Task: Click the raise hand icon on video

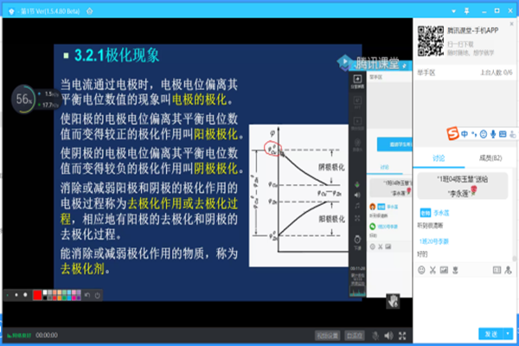Action: (x=393, y=300)
